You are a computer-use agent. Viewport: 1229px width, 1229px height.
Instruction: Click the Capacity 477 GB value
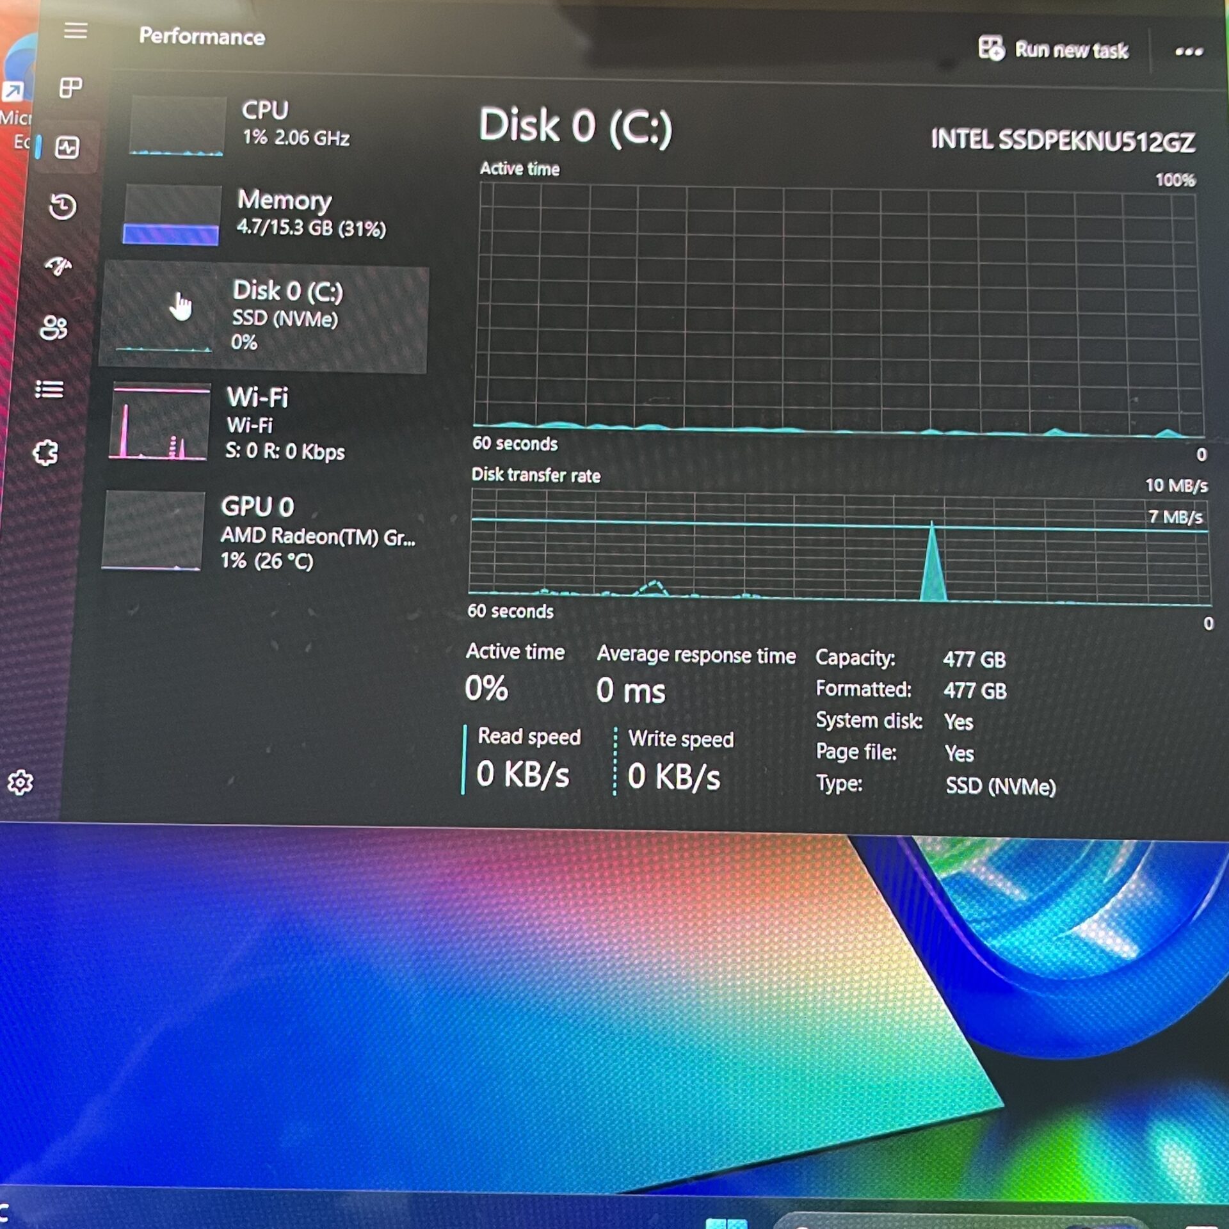pos(974,659)
